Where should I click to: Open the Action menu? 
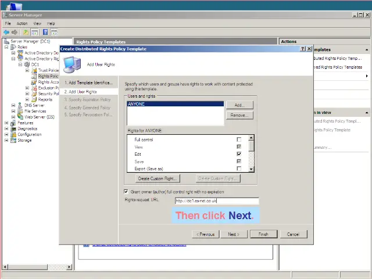tap(22, 23)
